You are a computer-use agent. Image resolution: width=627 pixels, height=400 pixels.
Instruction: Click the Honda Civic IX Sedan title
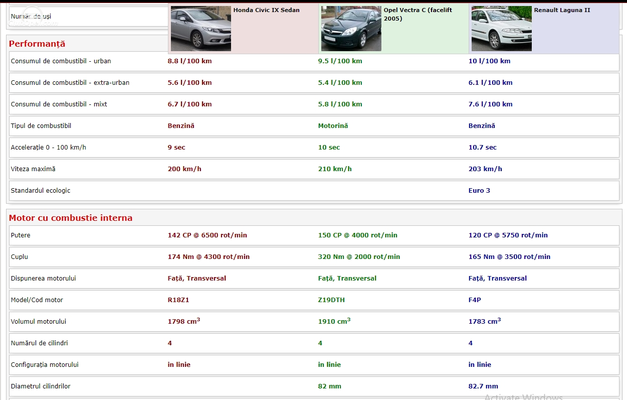[x=267, y=10]
